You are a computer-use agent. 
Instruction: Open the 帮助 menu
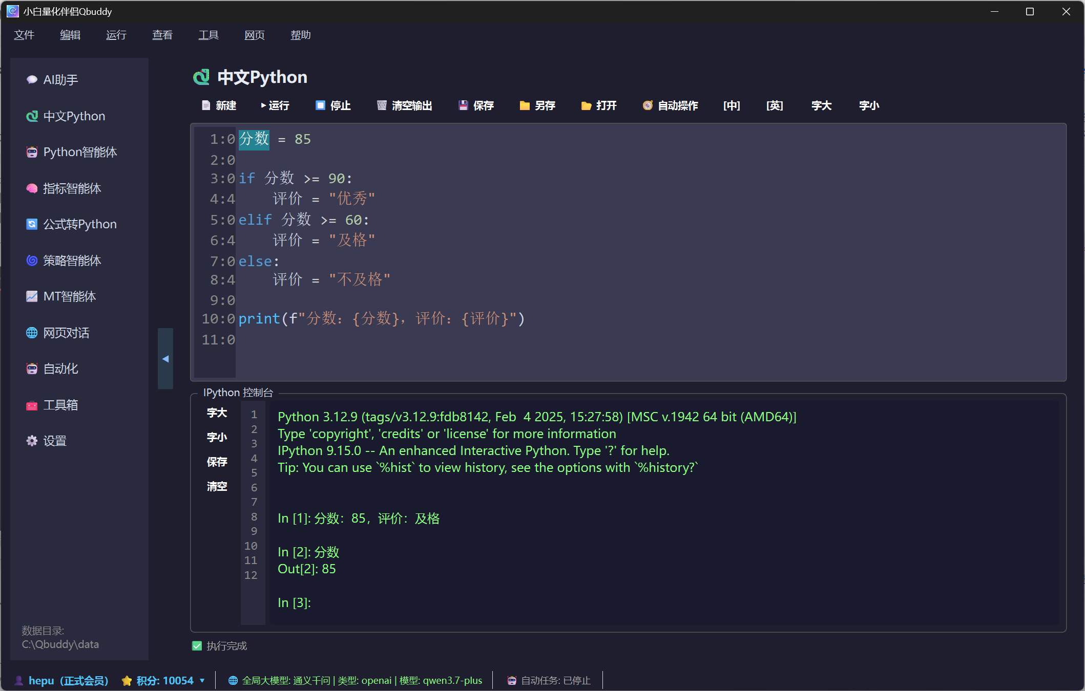click(x=301, y=35)
